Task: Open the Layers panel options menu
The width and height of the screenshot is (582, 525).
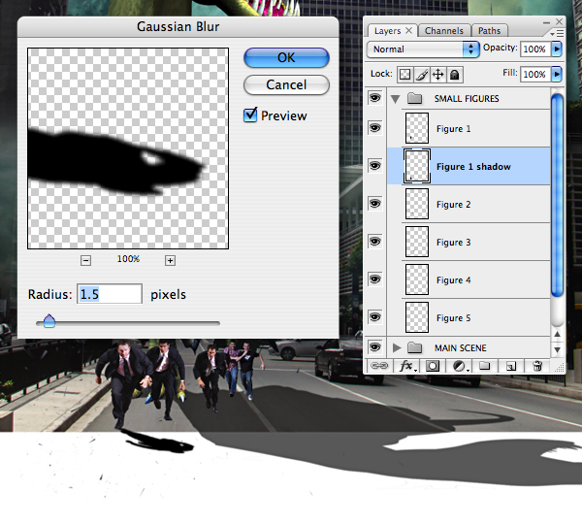Action: pyautogui.click(x=557, y=33)
